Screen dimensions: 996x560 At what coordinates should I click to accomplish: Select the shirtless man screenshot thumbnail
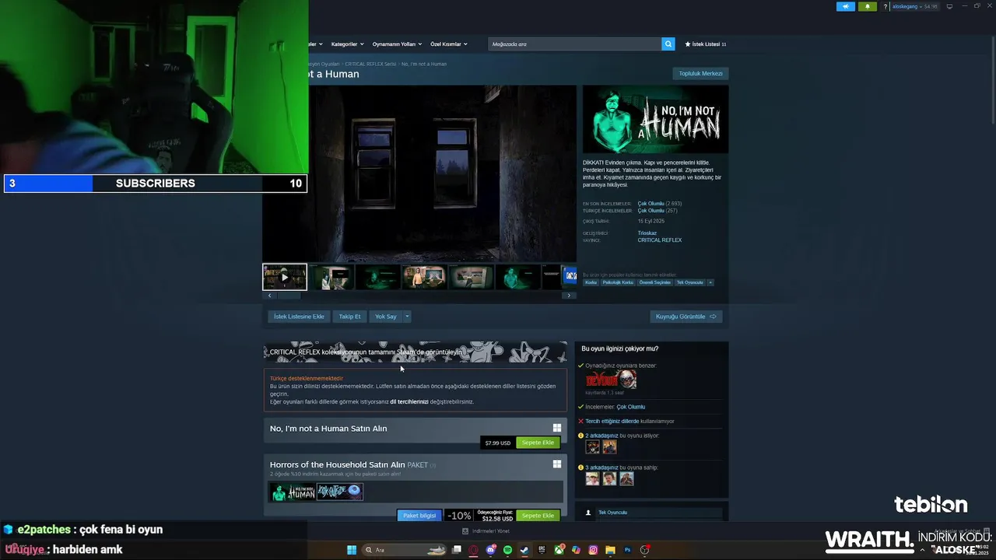coord(425,277)
